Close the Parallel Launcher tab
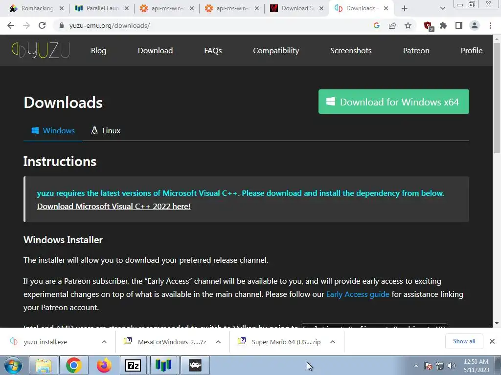This screenshot has width=501, height=375. point(127,9)
